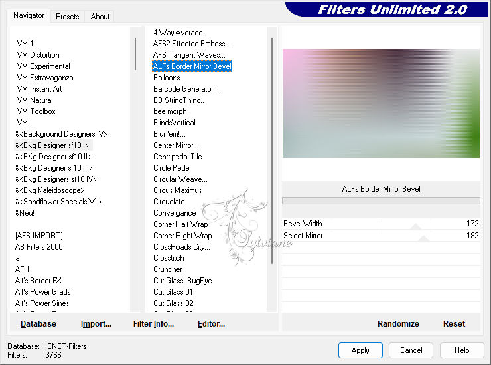Viewport: 491px width, 365px height.
Task: Open the Editor... button
Action: click(211, 324)
